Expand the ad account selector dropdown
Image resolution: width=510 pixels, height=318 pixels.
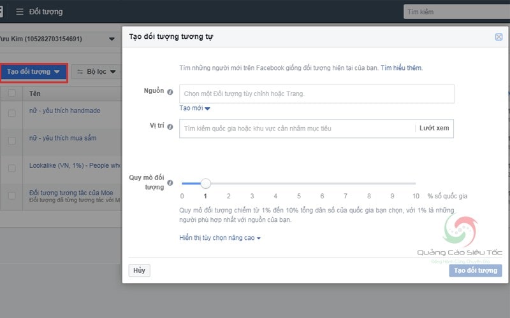click(112, 39)
